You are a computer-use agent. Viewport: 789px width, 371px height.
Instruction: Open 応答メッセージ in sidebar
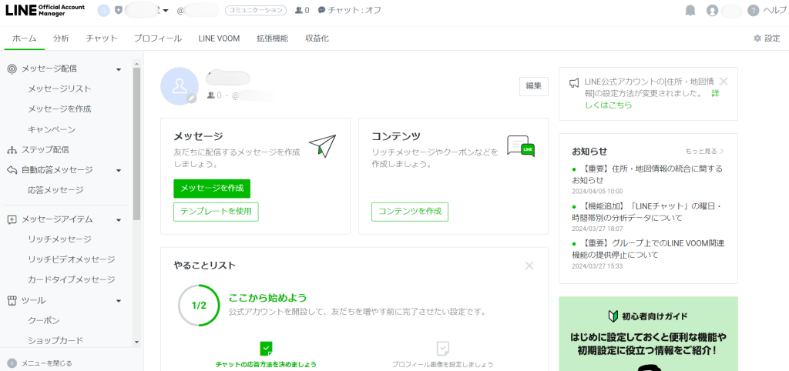click(55, 190)
